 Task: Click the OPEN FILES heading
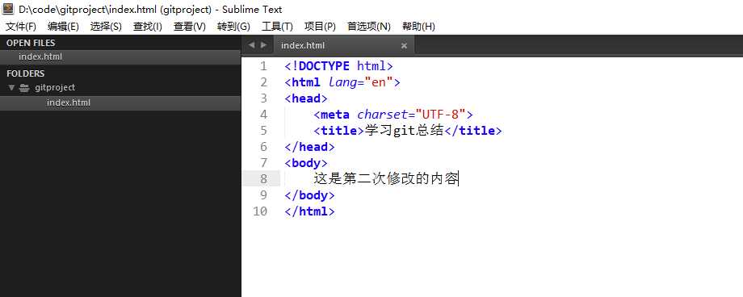[x=31, y=43]
